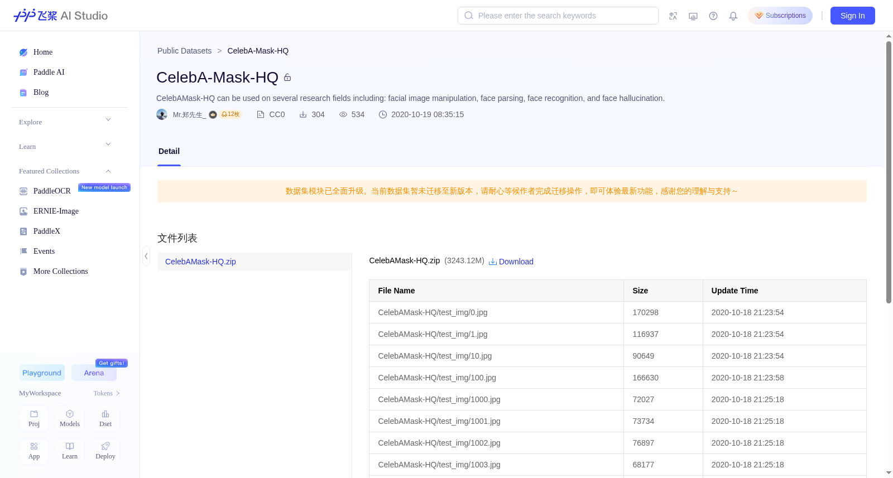
Task: Click the ERNIE-Image icon
Action: (x=23, y=211)
